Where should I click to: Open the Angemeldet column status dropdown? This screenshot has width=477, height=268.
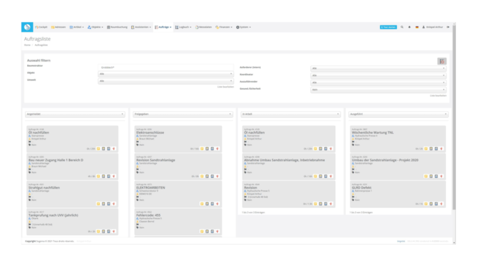tap(75, 114)
